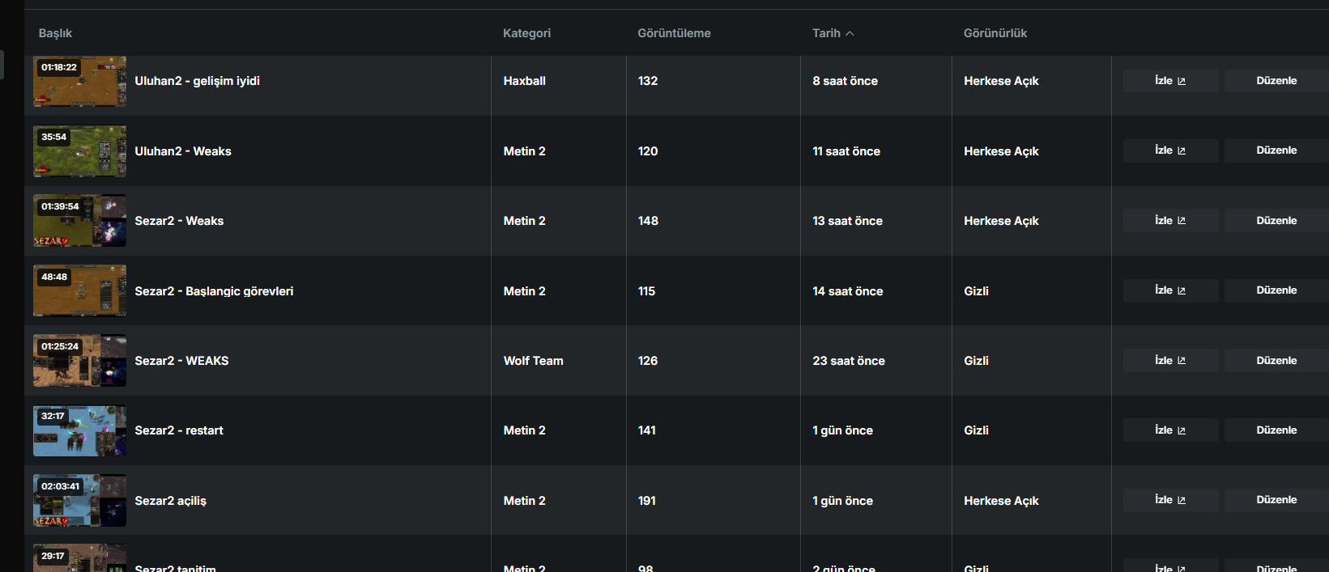Screen dimensions: 1329x572
Task: Open the 32:17 Sezar2 - restart thumbnail
Action: point(79,431)
